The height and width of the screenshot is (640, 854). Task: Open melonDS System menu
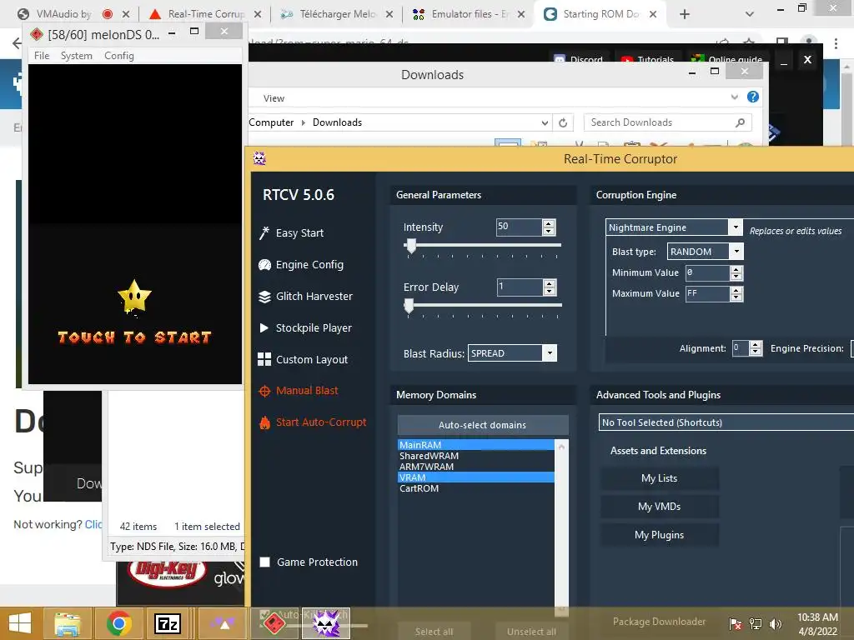coord(76,56)
